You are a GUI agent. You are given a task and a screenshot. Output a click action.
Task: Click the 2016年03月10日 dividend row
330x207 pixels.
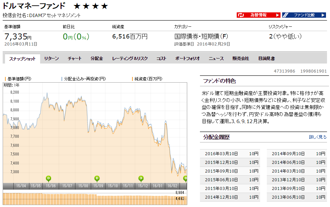click(x=230, y=154)
